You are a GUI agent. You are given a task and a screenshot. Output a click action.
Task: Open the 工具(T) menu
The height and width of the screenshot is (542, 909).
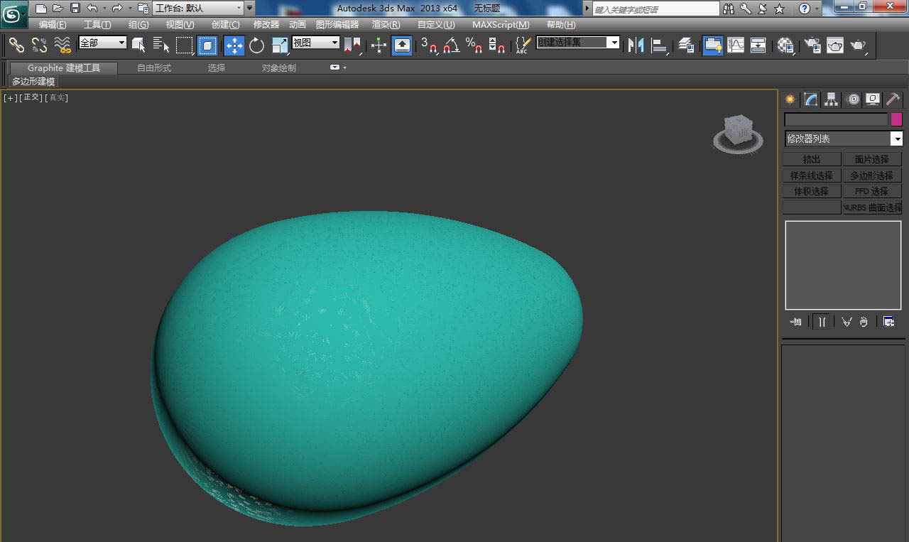click(97, 25)
